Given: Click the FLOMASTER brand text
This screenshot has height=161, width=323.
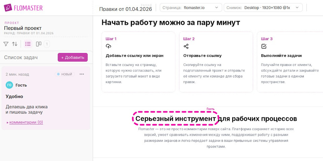Looking at the screenshot, I should [x=28, y=8].
